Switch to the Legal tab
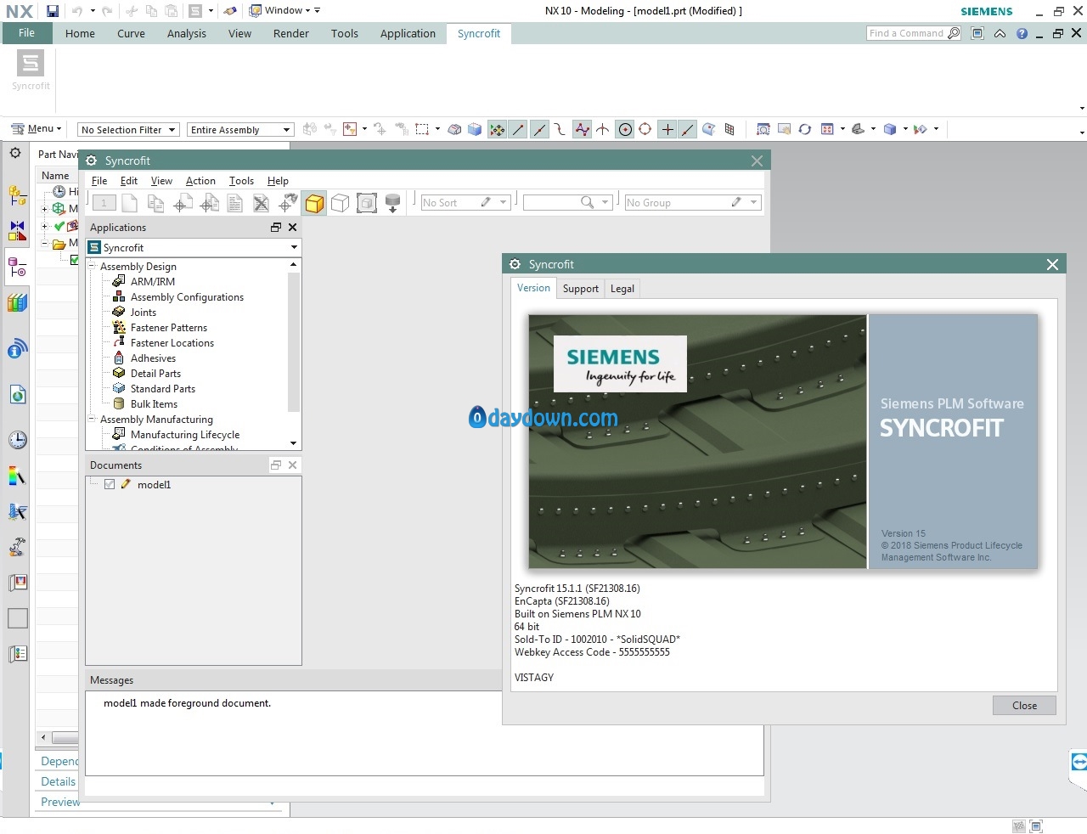 coord(622,289)
